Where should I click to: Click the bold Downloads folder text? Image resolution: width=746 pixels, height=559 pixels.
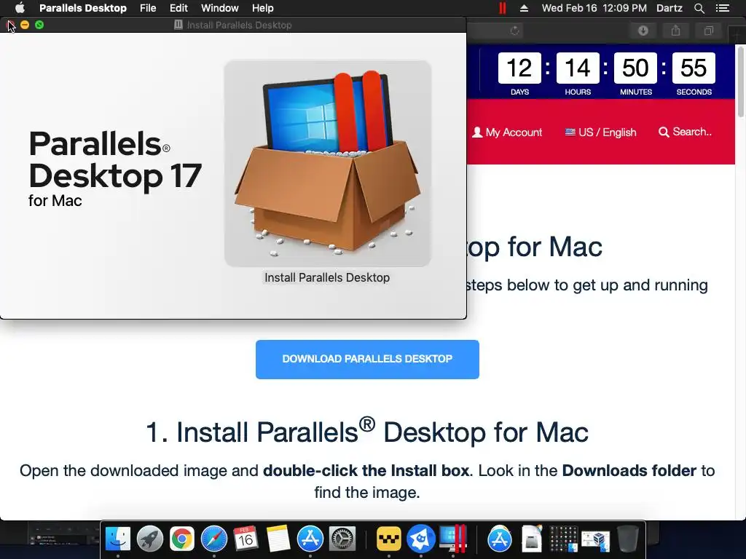(629, 470)
